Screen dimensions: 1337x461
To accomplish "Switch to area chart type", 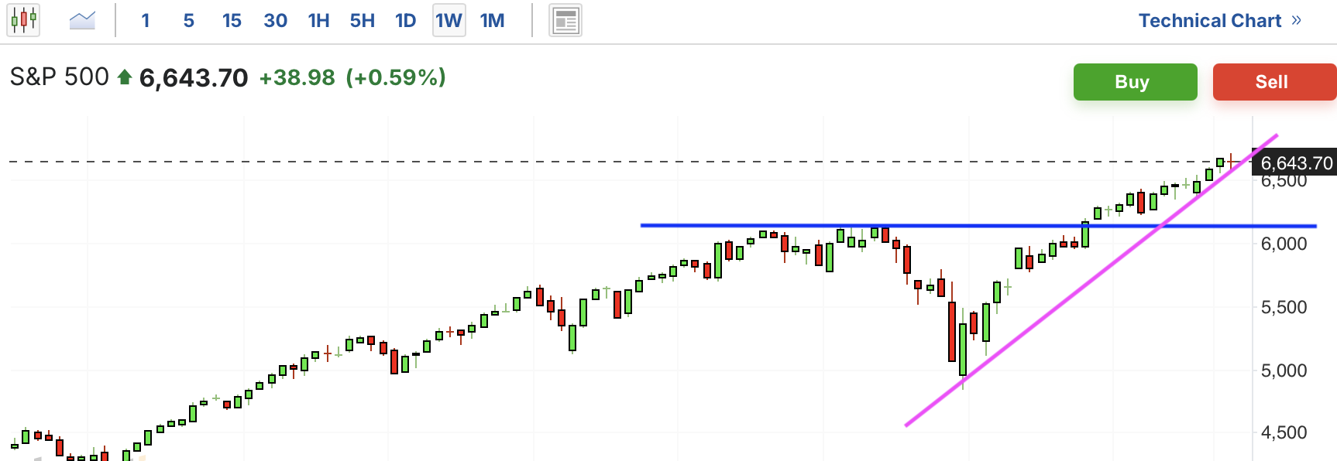I will tap(82, 20).
